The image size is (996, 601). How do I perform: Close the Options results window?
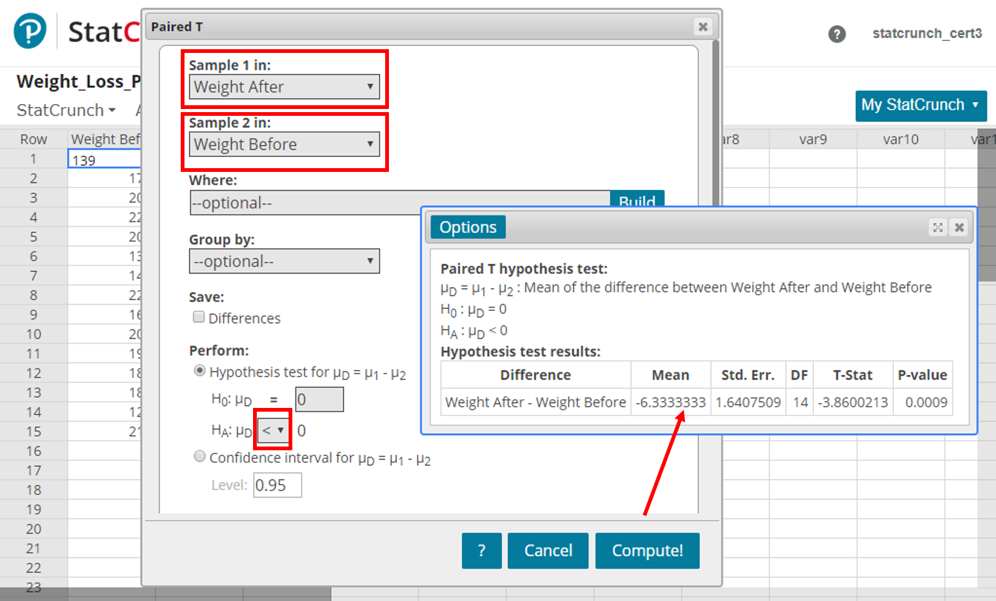click(x=959, y=227)
